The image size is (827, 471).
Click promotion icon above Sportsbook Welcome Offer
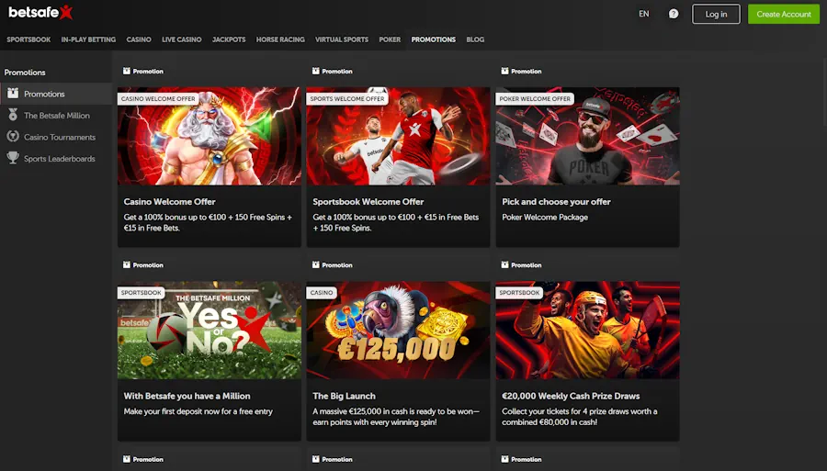click(x=315, y=71)
